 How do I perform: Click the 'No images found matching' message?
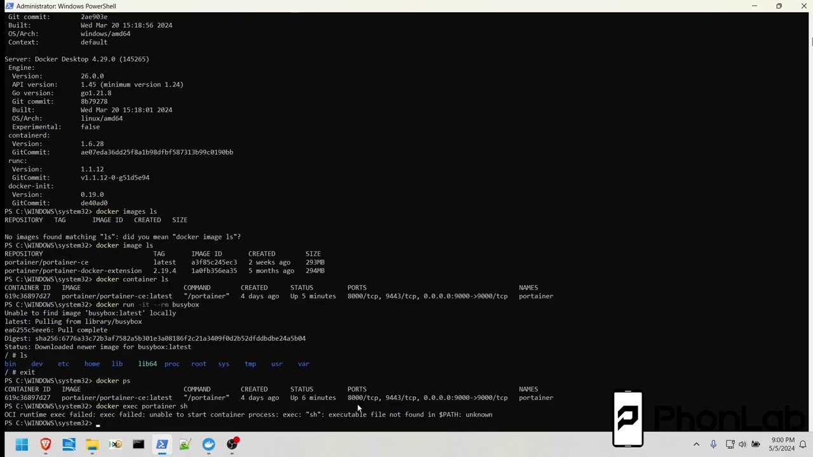click(123, 237)
